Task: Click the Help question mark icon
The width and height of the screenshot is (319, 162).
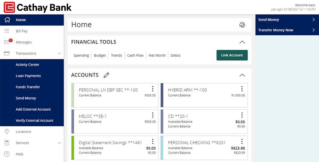Action: (x=7, y=154)
